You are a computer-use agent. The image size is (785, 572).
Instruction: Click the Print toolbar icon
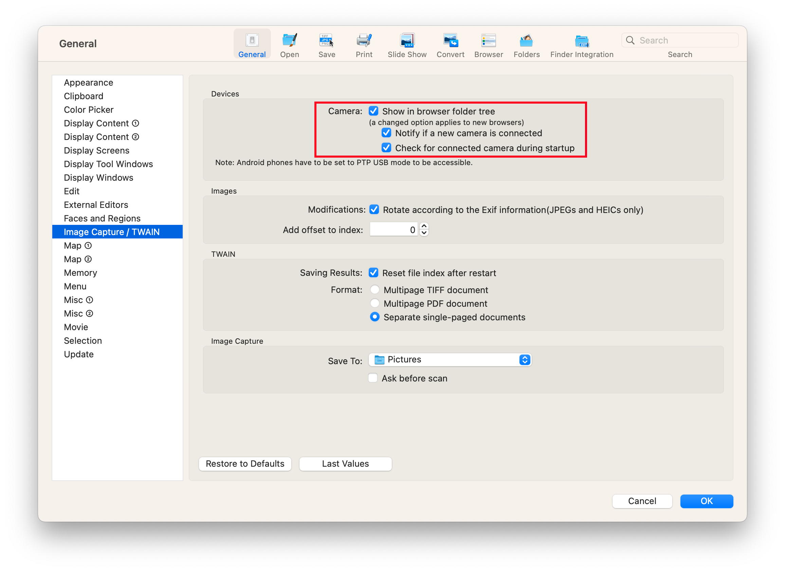tap(364, 40)
